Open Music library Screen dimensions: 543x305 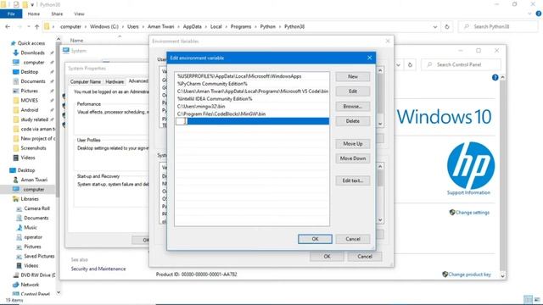pos(31,228)
